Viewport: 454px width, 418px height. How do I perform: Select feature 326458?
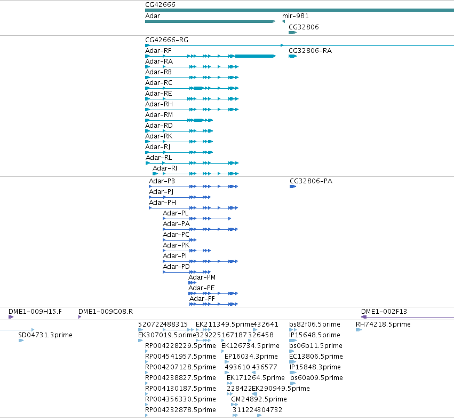250,340
